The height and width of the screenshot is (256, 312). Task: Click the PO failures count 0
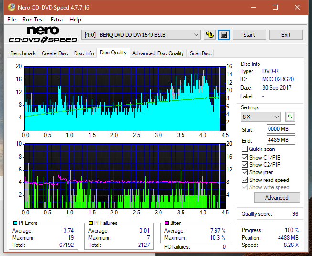tap(224, 247)
